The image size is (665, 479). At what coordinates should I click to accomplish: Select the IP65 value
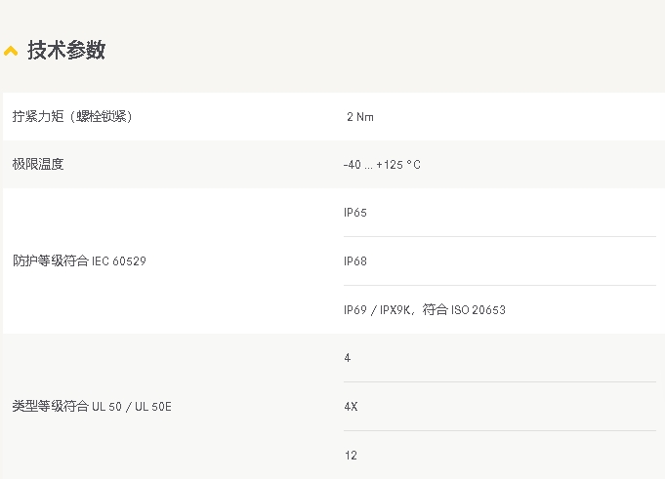[355, 212]
